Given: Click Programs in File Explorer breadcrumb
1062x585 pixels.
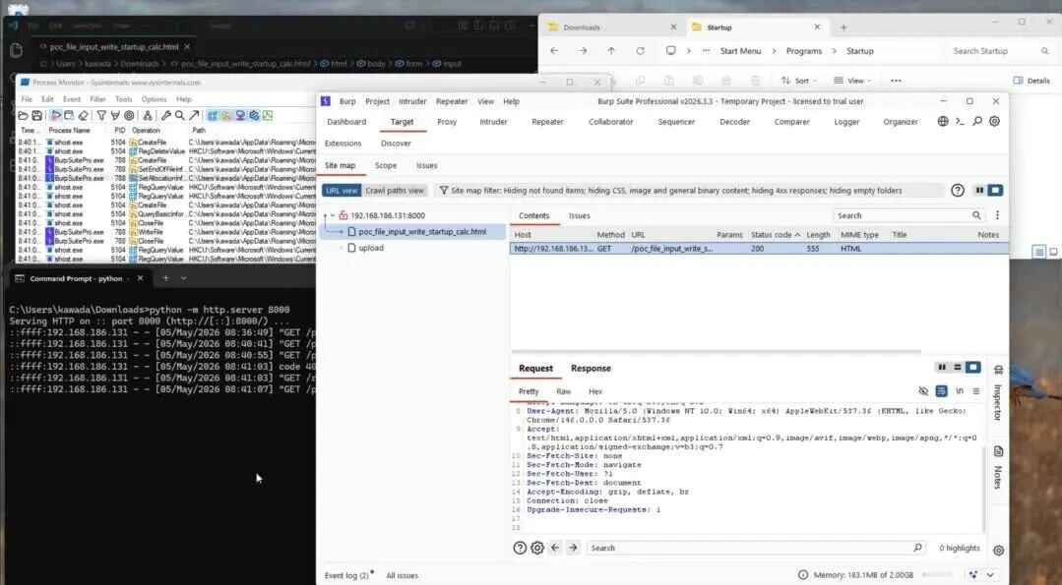Looking at the screenshot, I should 804,51.
